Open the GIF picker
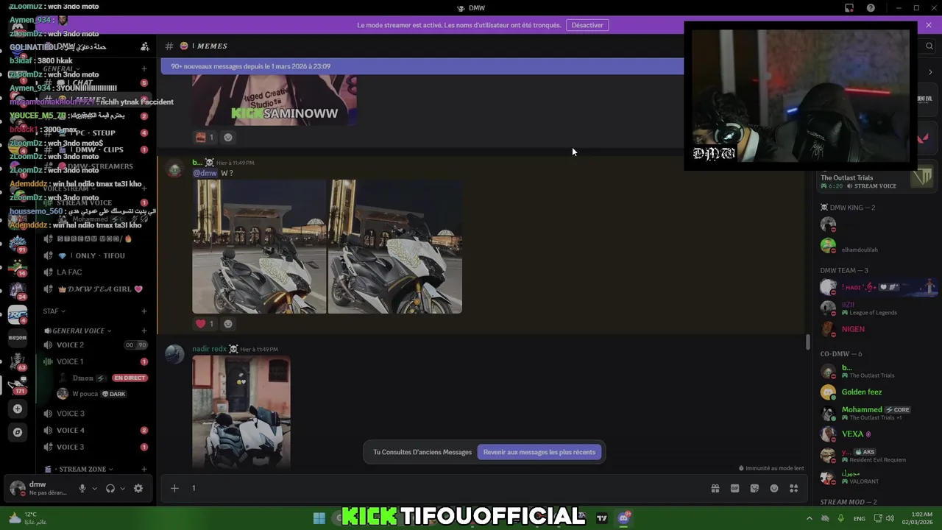This screenshot has height=530, width=942. tap(734, 488)
